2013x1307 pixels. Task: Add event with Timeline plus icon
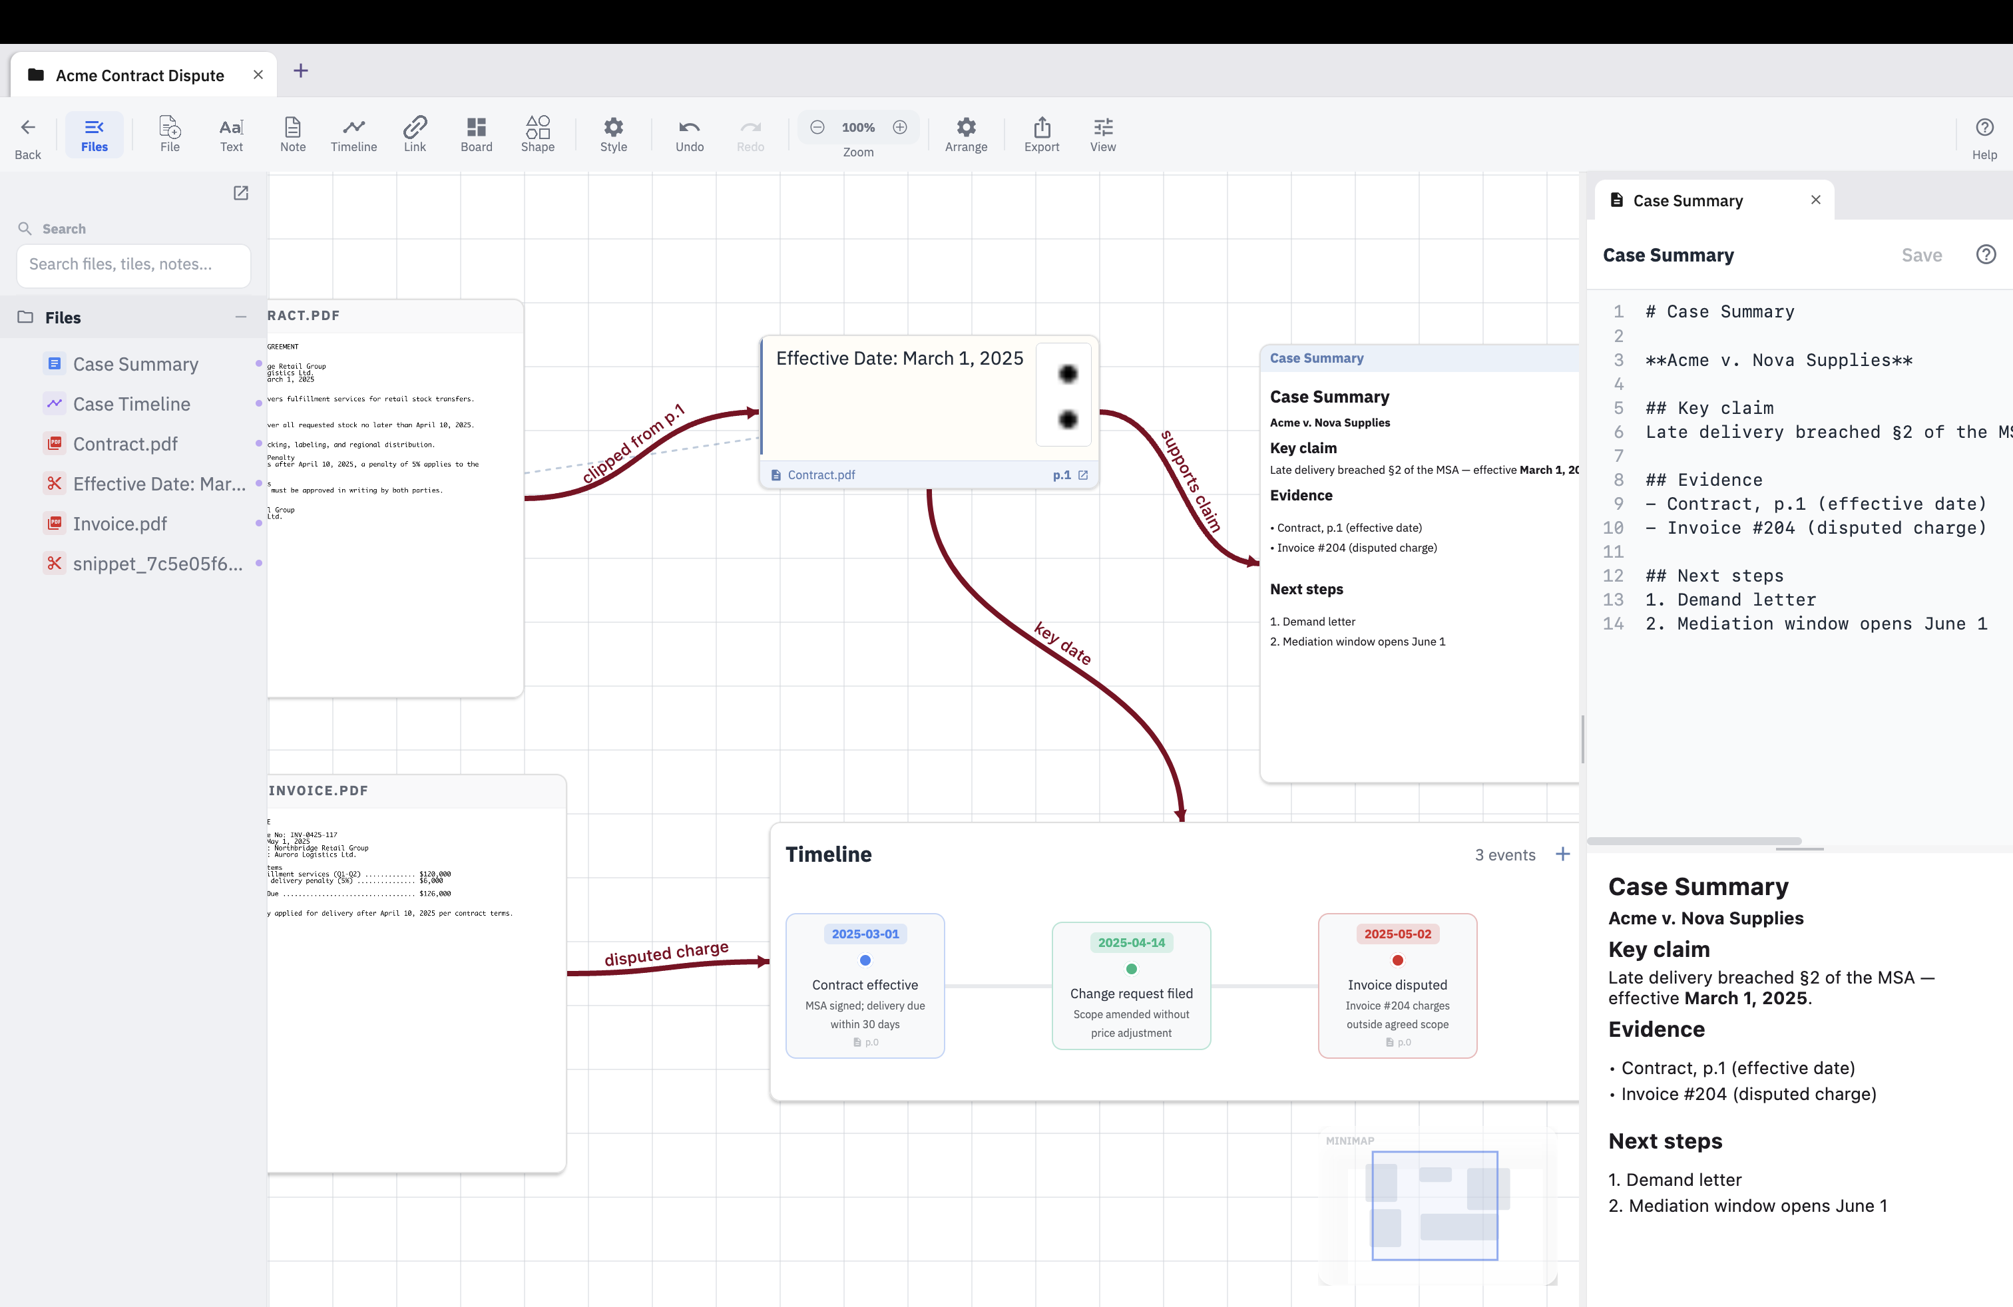(1562, 854)
